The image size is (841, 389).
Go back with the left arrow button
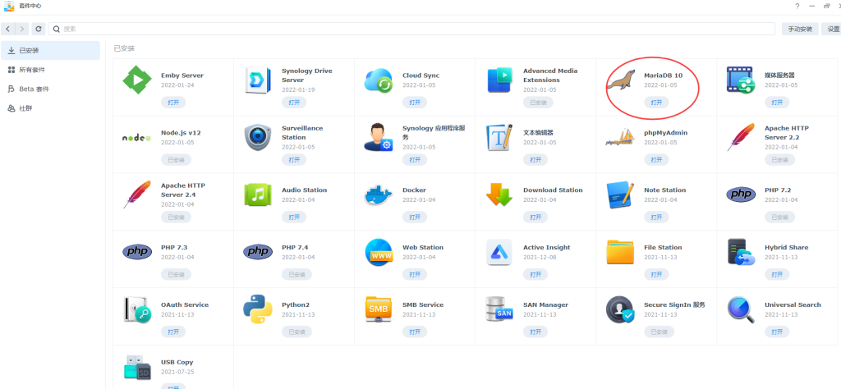[x=8, y=29]
